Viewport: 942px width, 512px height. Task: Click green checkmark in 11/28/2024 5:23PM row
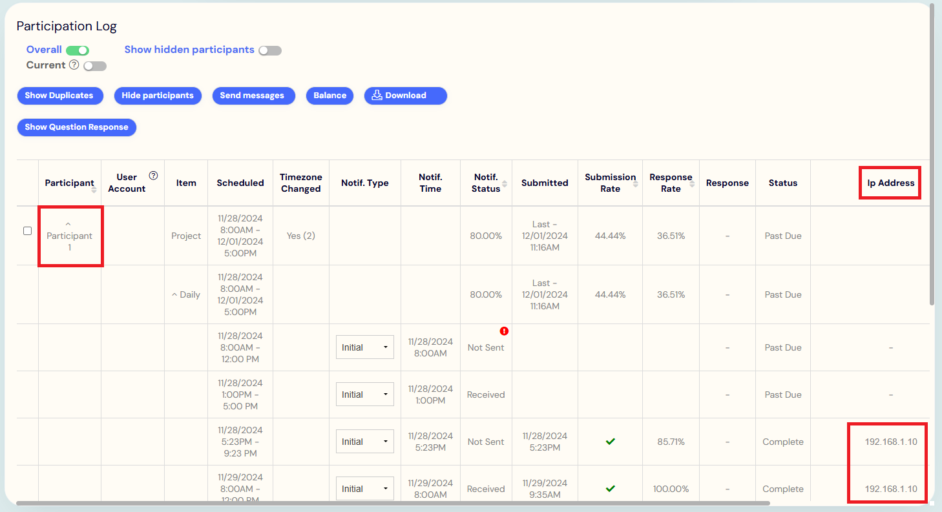pos(610,442)
